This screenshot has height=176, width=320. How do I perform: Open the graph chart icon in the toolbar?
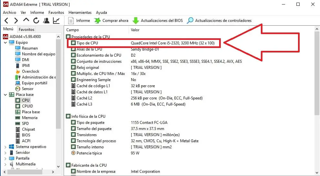56,21
